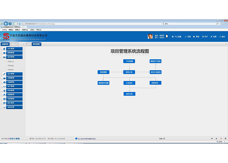The width and height of the screenshot is (228, 163).
Task: Open the 项目计划 submenu item
Action: coord(11,61)
